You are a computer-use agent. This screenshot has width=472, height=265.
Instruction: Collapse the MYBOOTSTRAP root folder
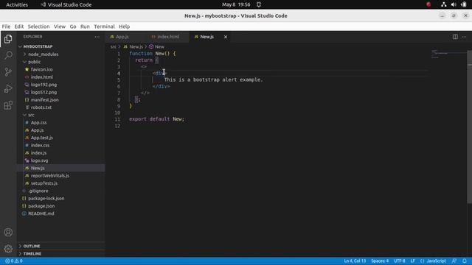pos(38,46)
